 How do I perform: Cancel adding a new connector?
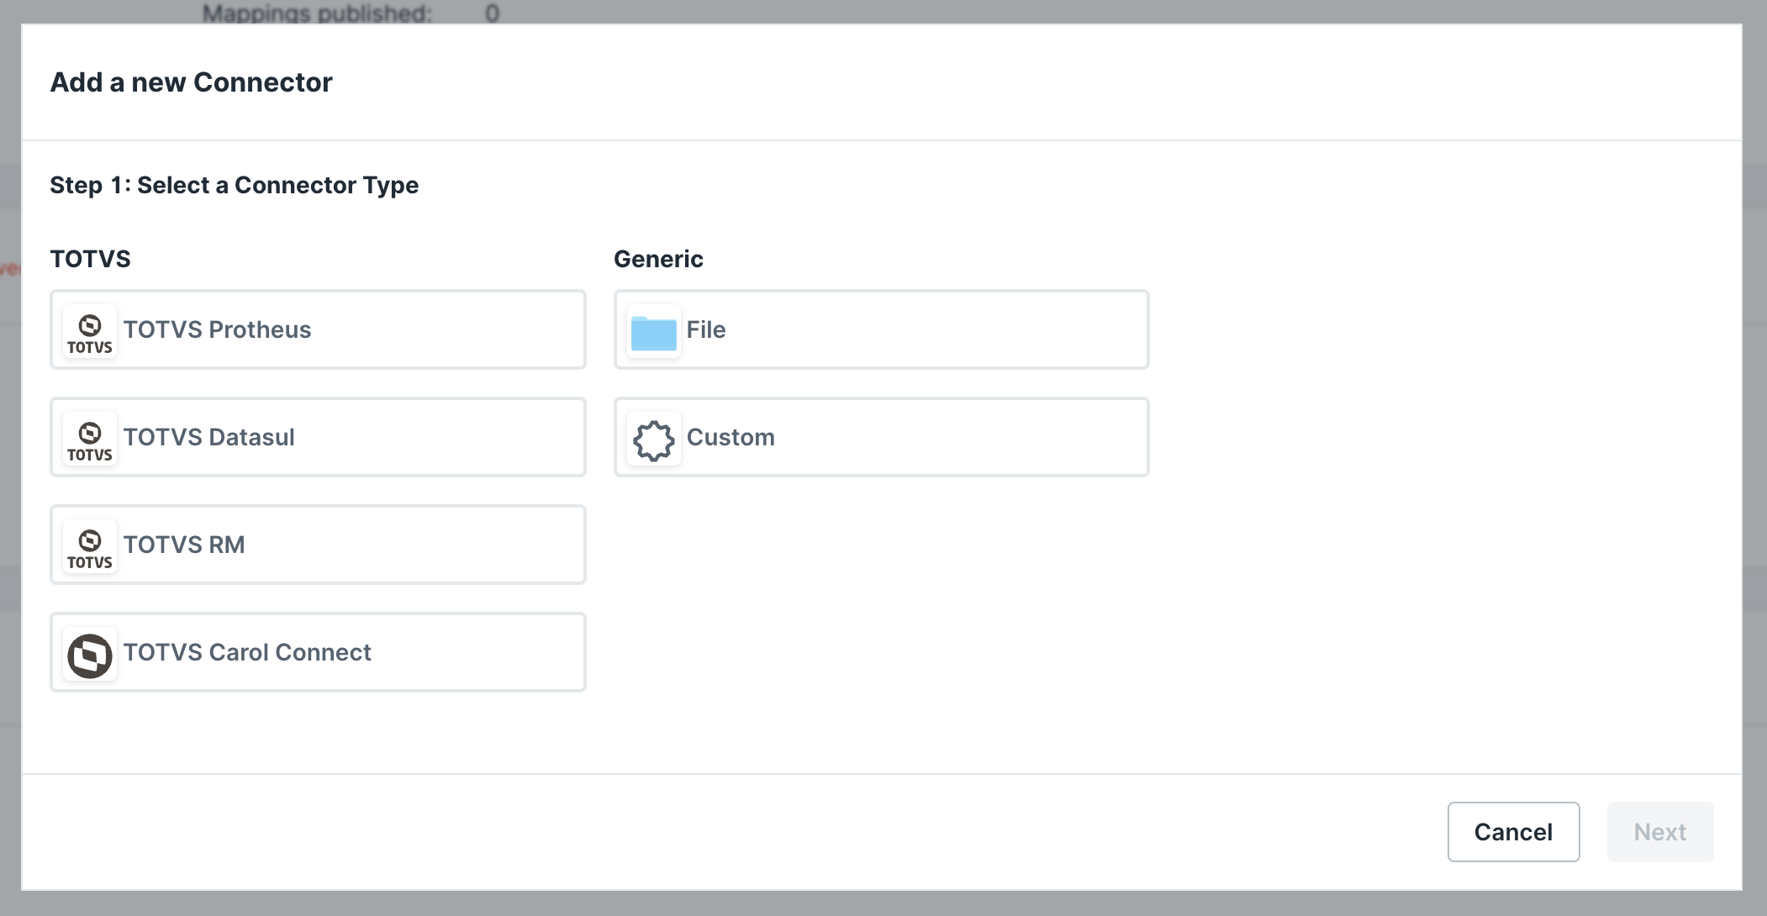[1513, 832]
